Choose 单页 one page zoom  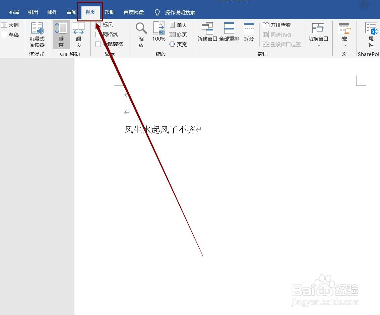[178, 25]
